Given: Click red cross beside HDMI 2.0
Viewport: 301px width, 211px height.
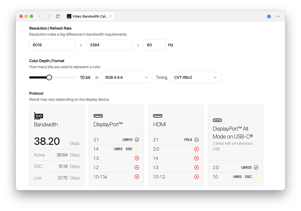Looking at the screenshot, I should pos(196,149).
